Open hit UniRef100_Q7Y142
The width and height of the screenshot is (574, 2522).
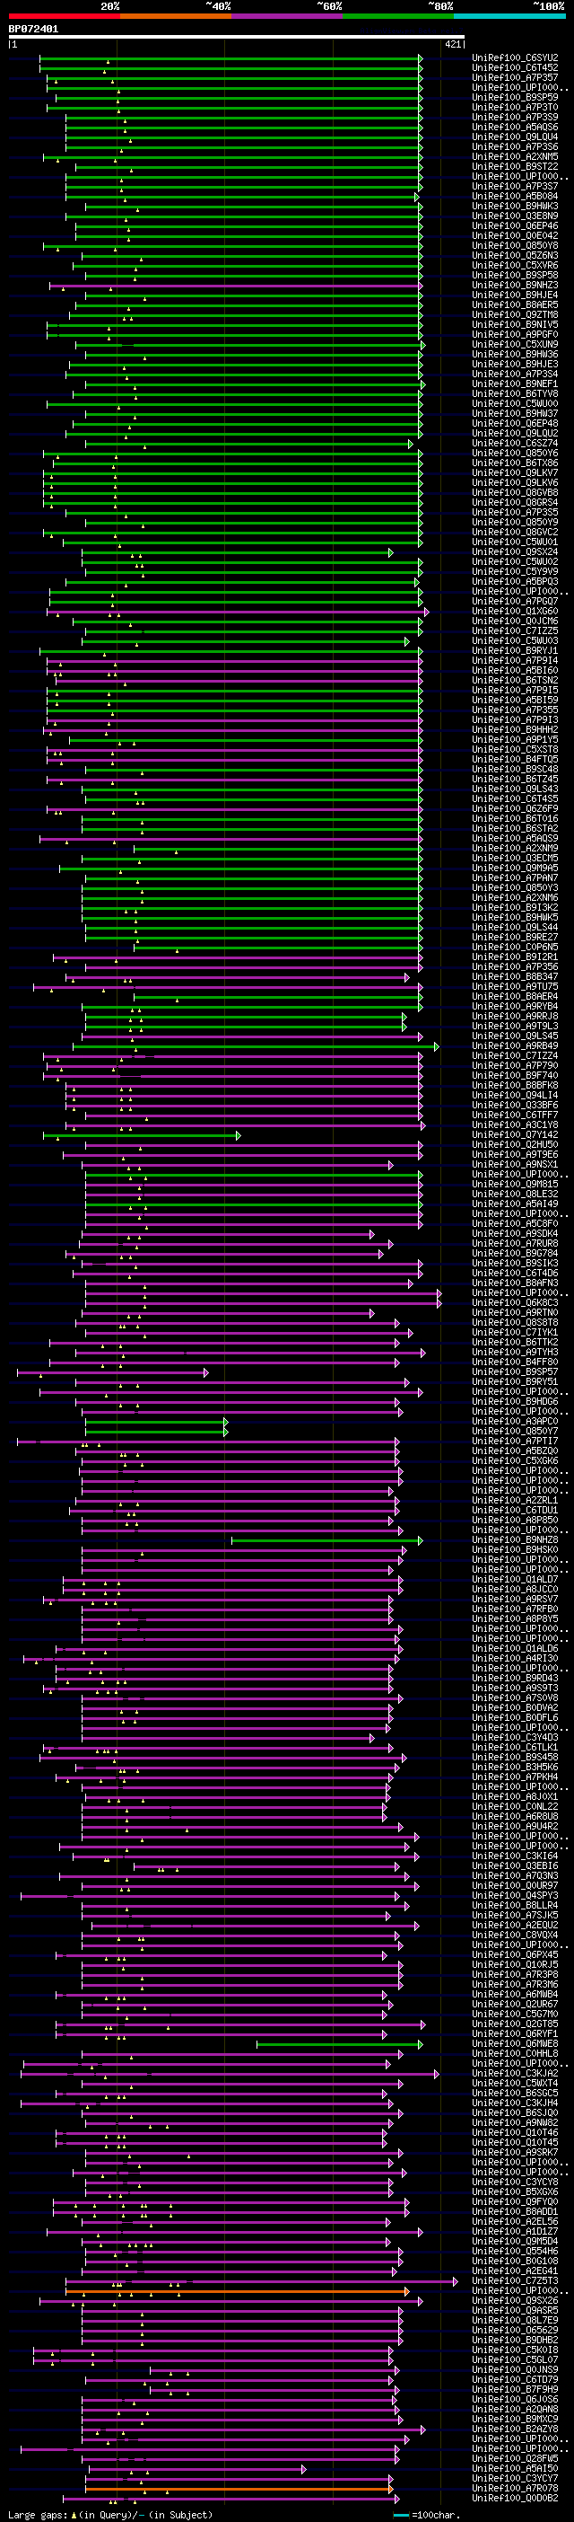point(516,1134)
